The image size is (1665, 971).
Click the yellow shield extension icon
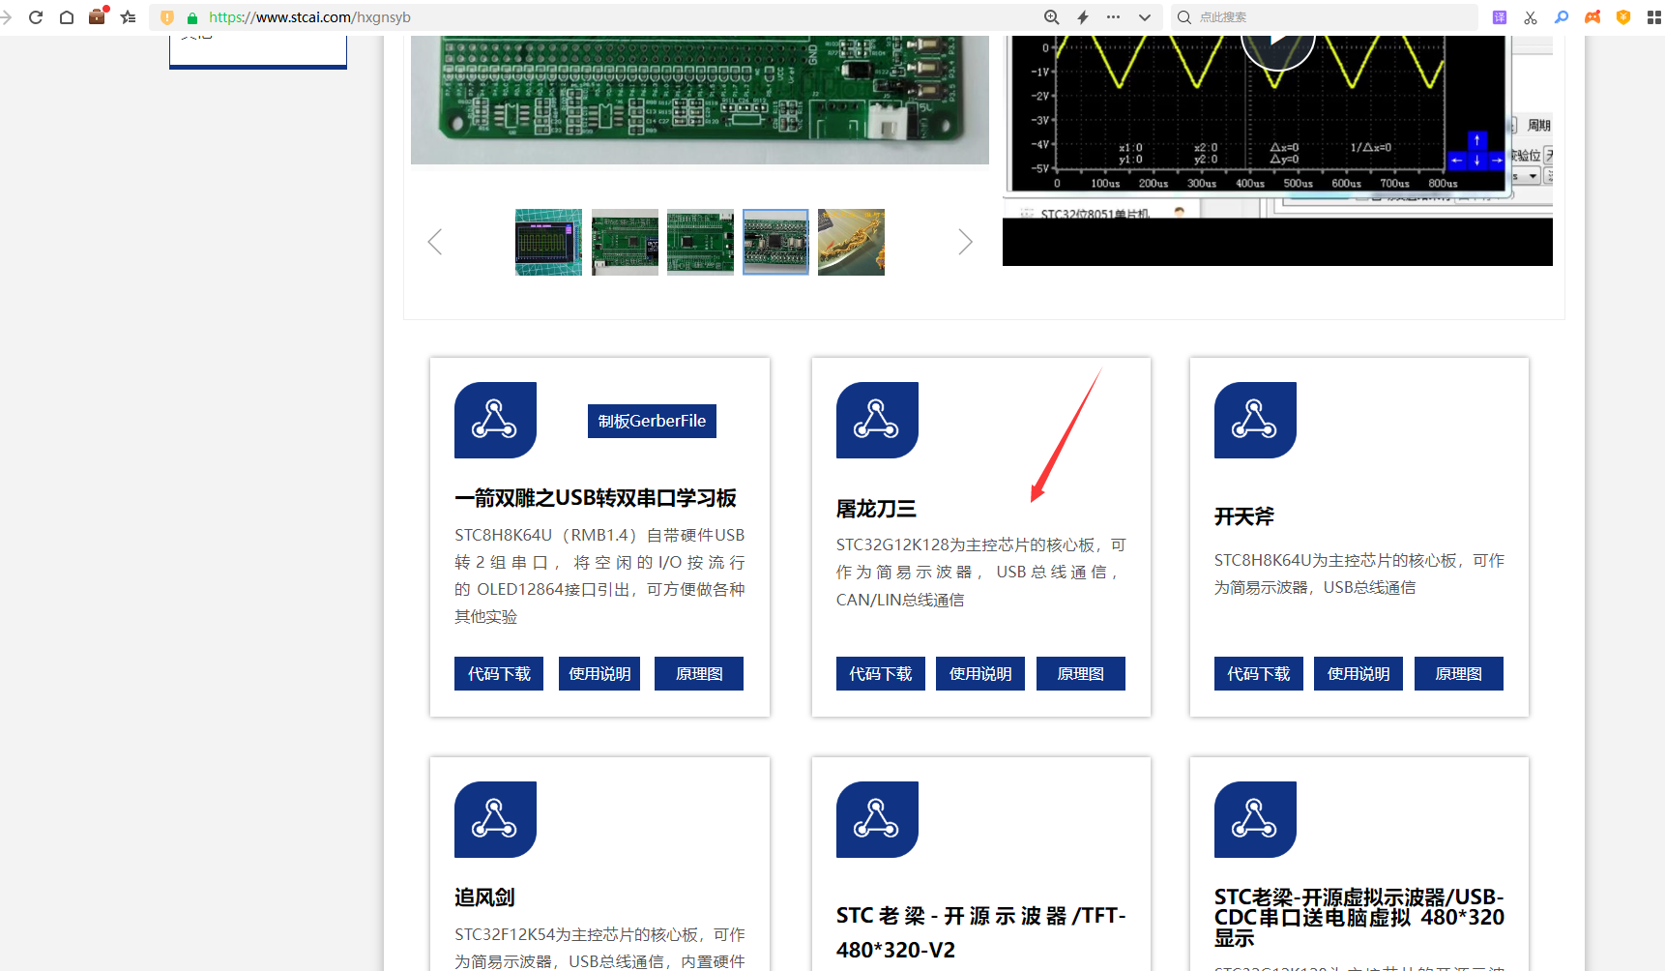(1623, 17)
